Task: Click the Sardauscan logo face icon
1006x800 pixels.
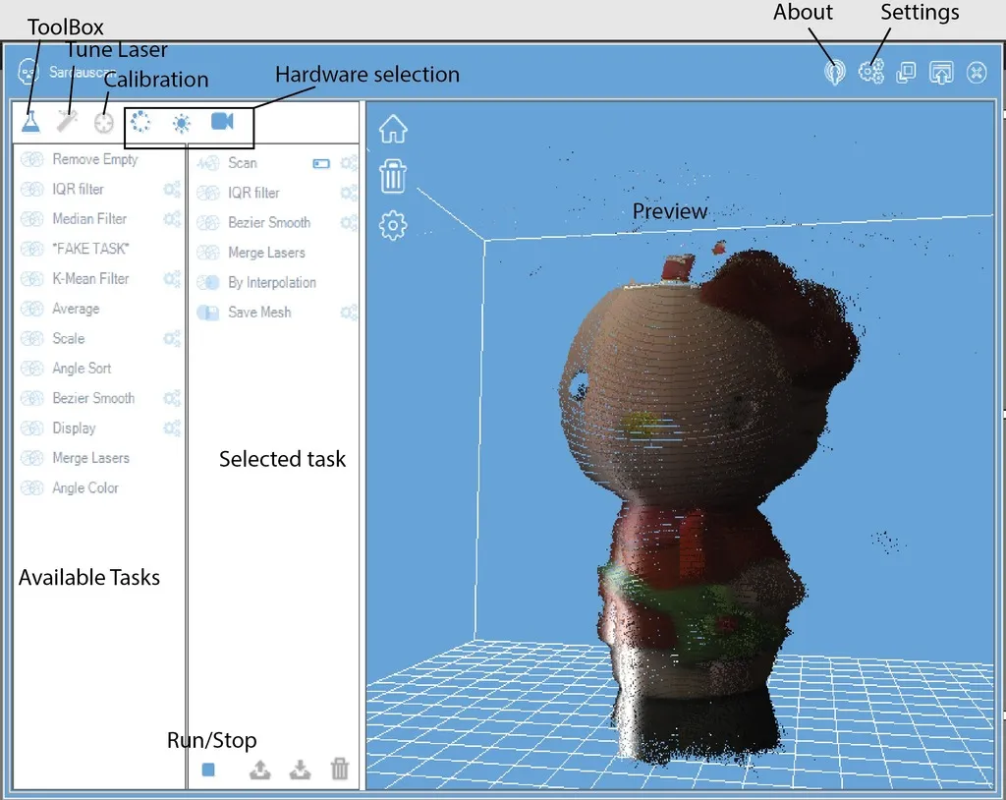Action: point(28,72)
